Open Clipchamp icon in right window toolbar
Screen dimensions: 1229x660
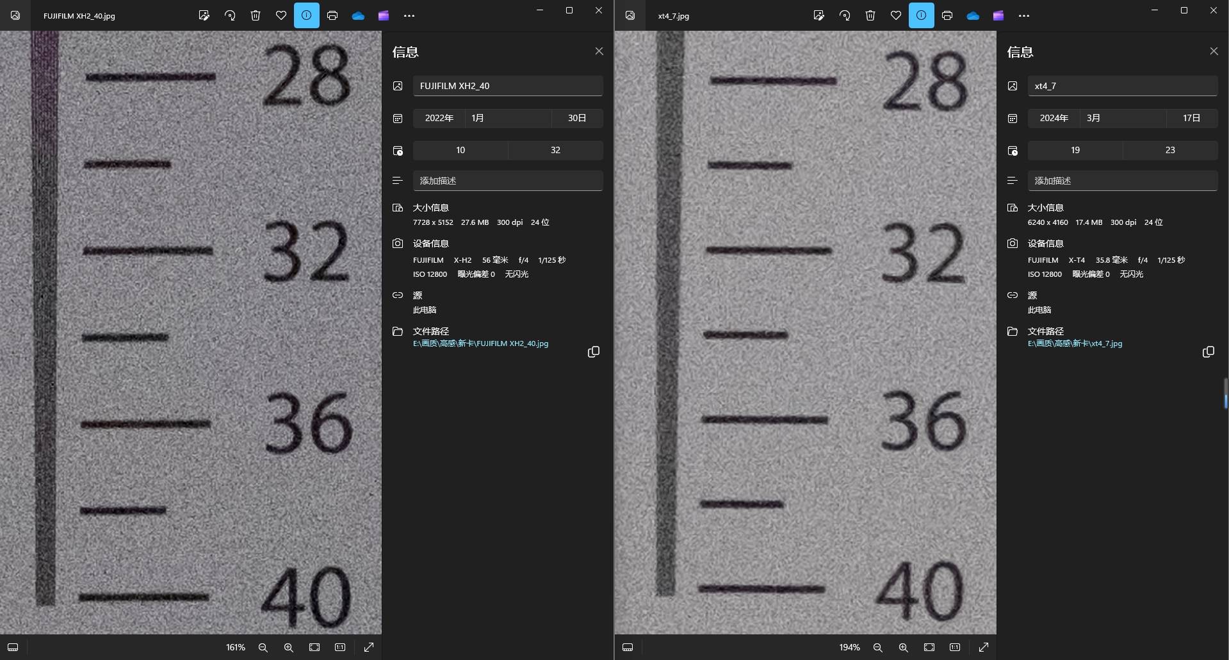tap(998, 15)
